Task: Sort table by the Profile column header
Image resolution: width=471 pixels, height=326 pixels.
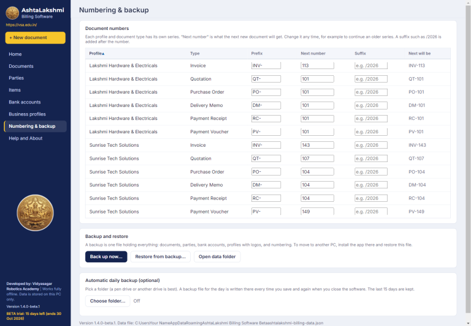Action: tap(97, 53)
